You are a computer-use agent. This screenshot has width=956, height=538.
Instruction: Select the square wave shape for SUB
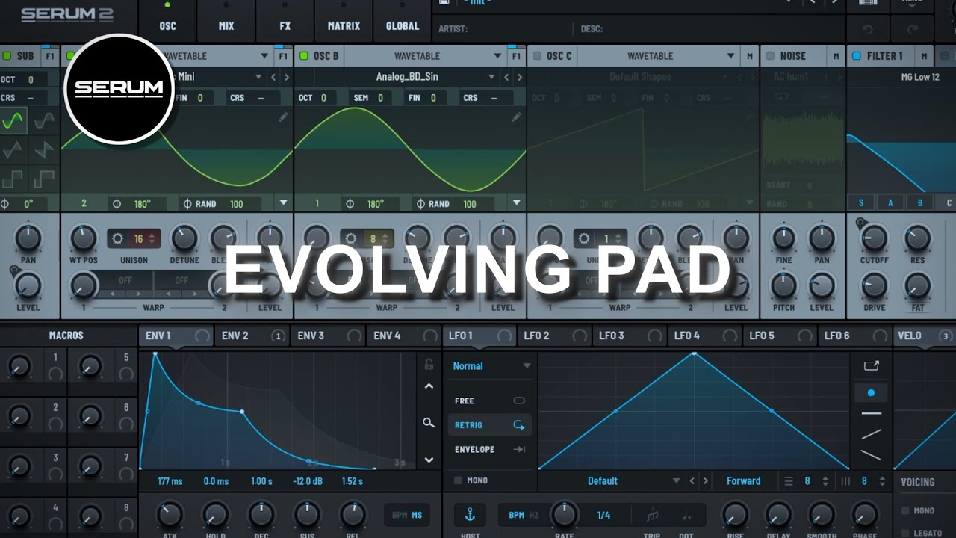coord(13,179)
